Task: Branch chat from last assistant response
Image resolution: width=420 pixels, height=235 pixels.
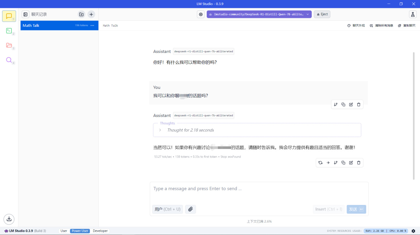Action: click(336, 163)
